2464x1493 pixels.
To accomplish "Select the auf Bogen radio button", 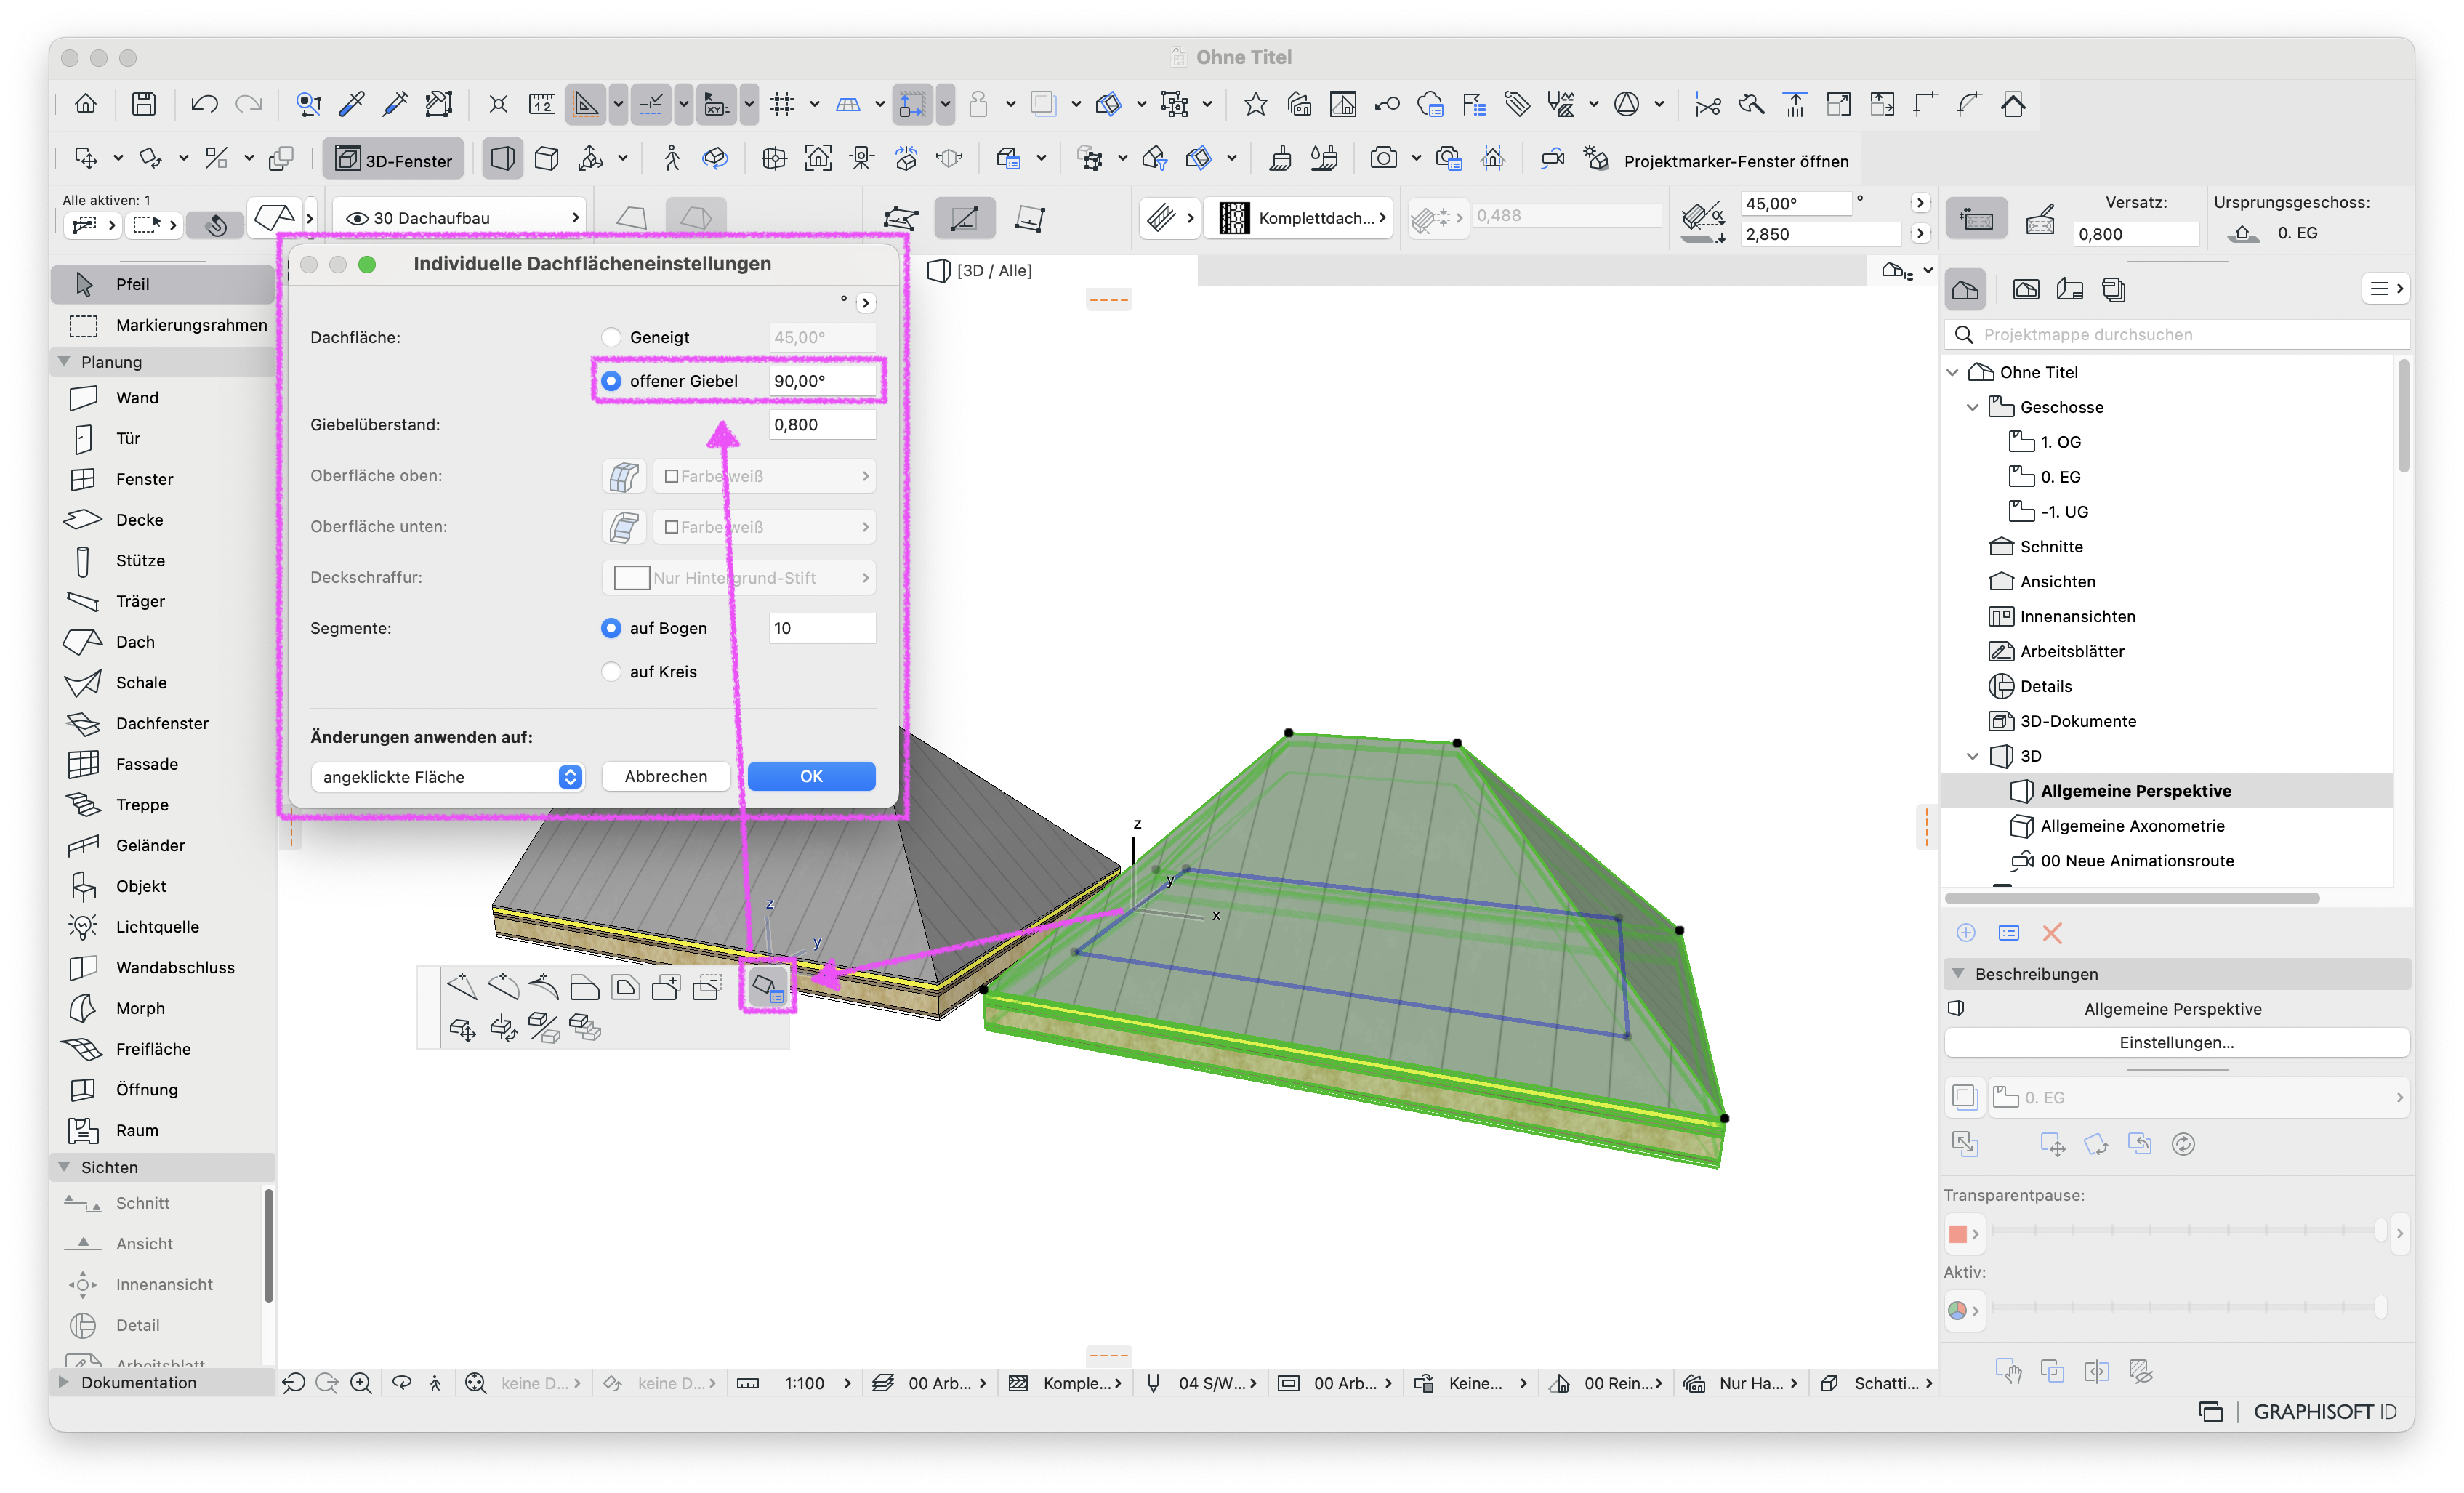I will click(x=611, y=629).
